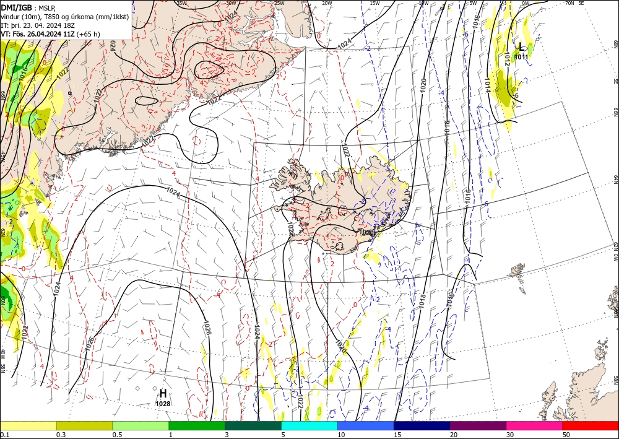The image size is (619, 439).
Task: Click the '1028' high pressure value
Action: click(163, 404)
